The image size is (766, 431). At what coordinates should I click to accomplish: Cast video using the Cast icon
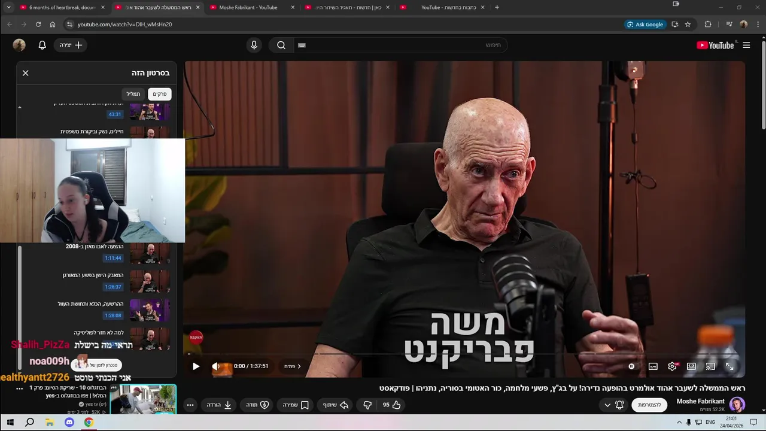pyautogui.click(x=710, y=366)
